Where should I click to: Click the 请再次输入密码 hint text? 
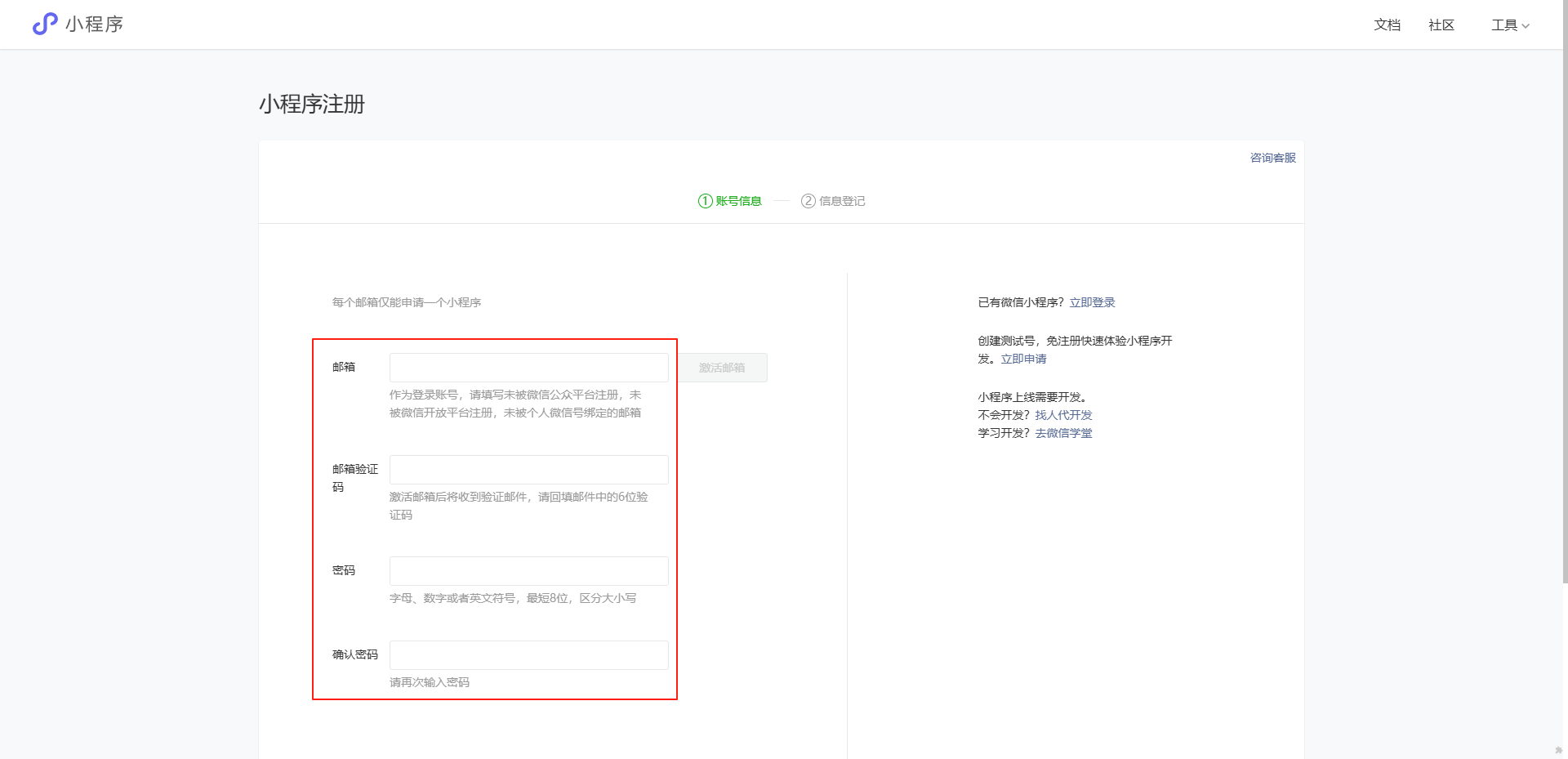(430, 682)
